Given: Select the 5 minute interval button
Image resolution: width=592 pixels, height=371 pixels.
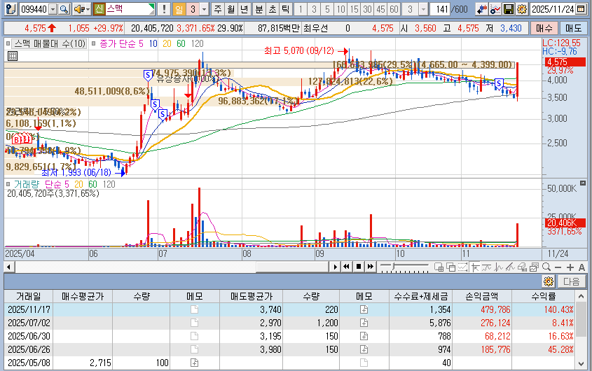Looking at the screenshot, I should pyautogui.click(x=327, y=9).
